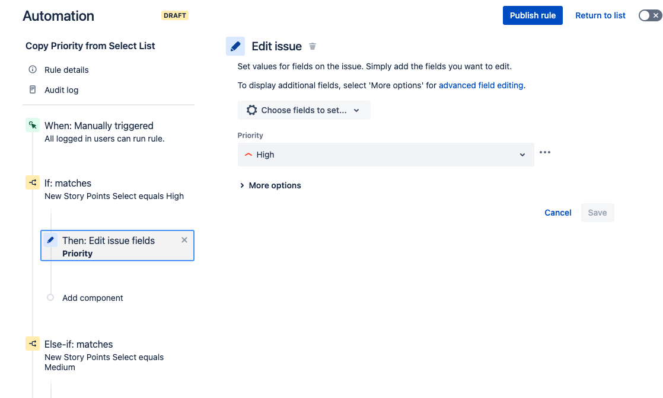Viewport: 663px width, 398px height.
Task: Select the branch icon beside If: matches
Action: (x=33, y=182)
